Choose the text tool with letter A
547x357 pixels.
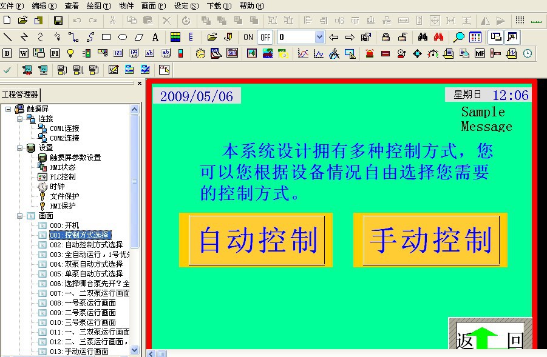click(x=155, y=37)
